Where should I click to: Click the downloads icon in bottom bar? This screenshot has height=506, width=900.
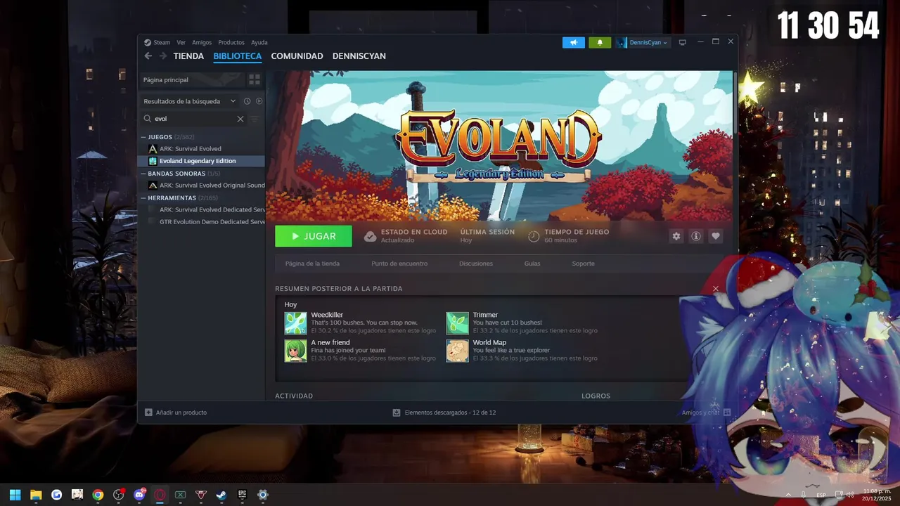(397, 413)
